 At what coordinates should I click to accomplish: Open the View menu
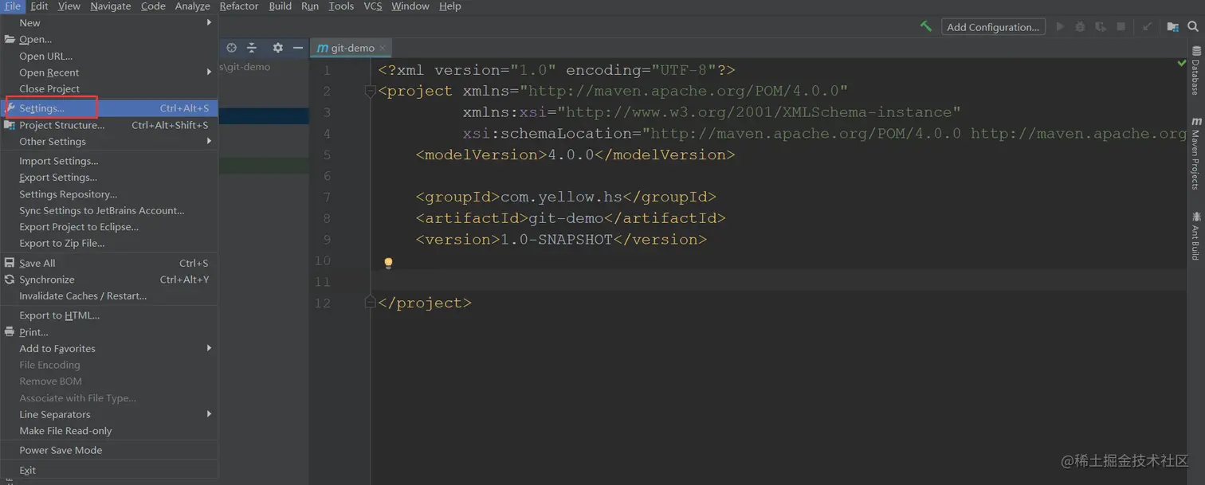click(69, 6)
